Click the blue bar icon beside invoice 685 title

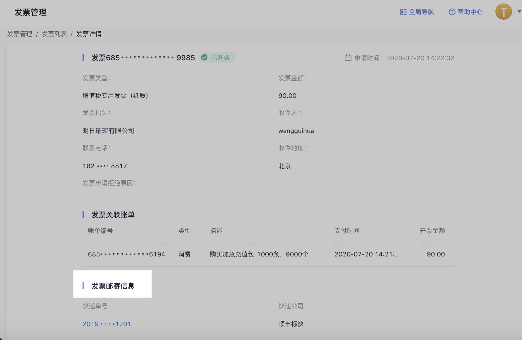coord(84,57)
